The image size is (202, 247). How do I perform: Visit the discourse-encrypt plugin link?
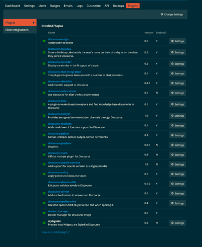pyautogui.click(x=59, y=114)
